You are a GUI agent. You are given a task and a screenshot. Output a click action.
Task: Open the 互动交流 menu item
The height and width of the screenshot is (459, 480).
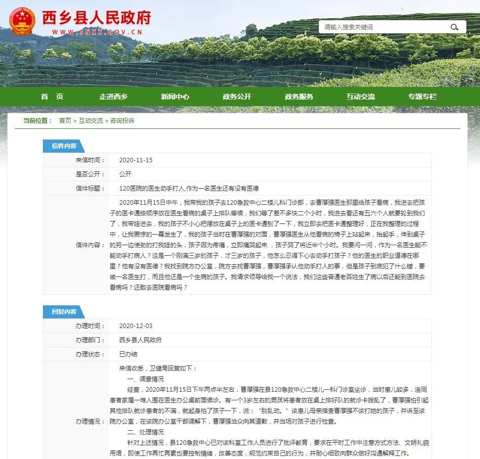(361, 97)
